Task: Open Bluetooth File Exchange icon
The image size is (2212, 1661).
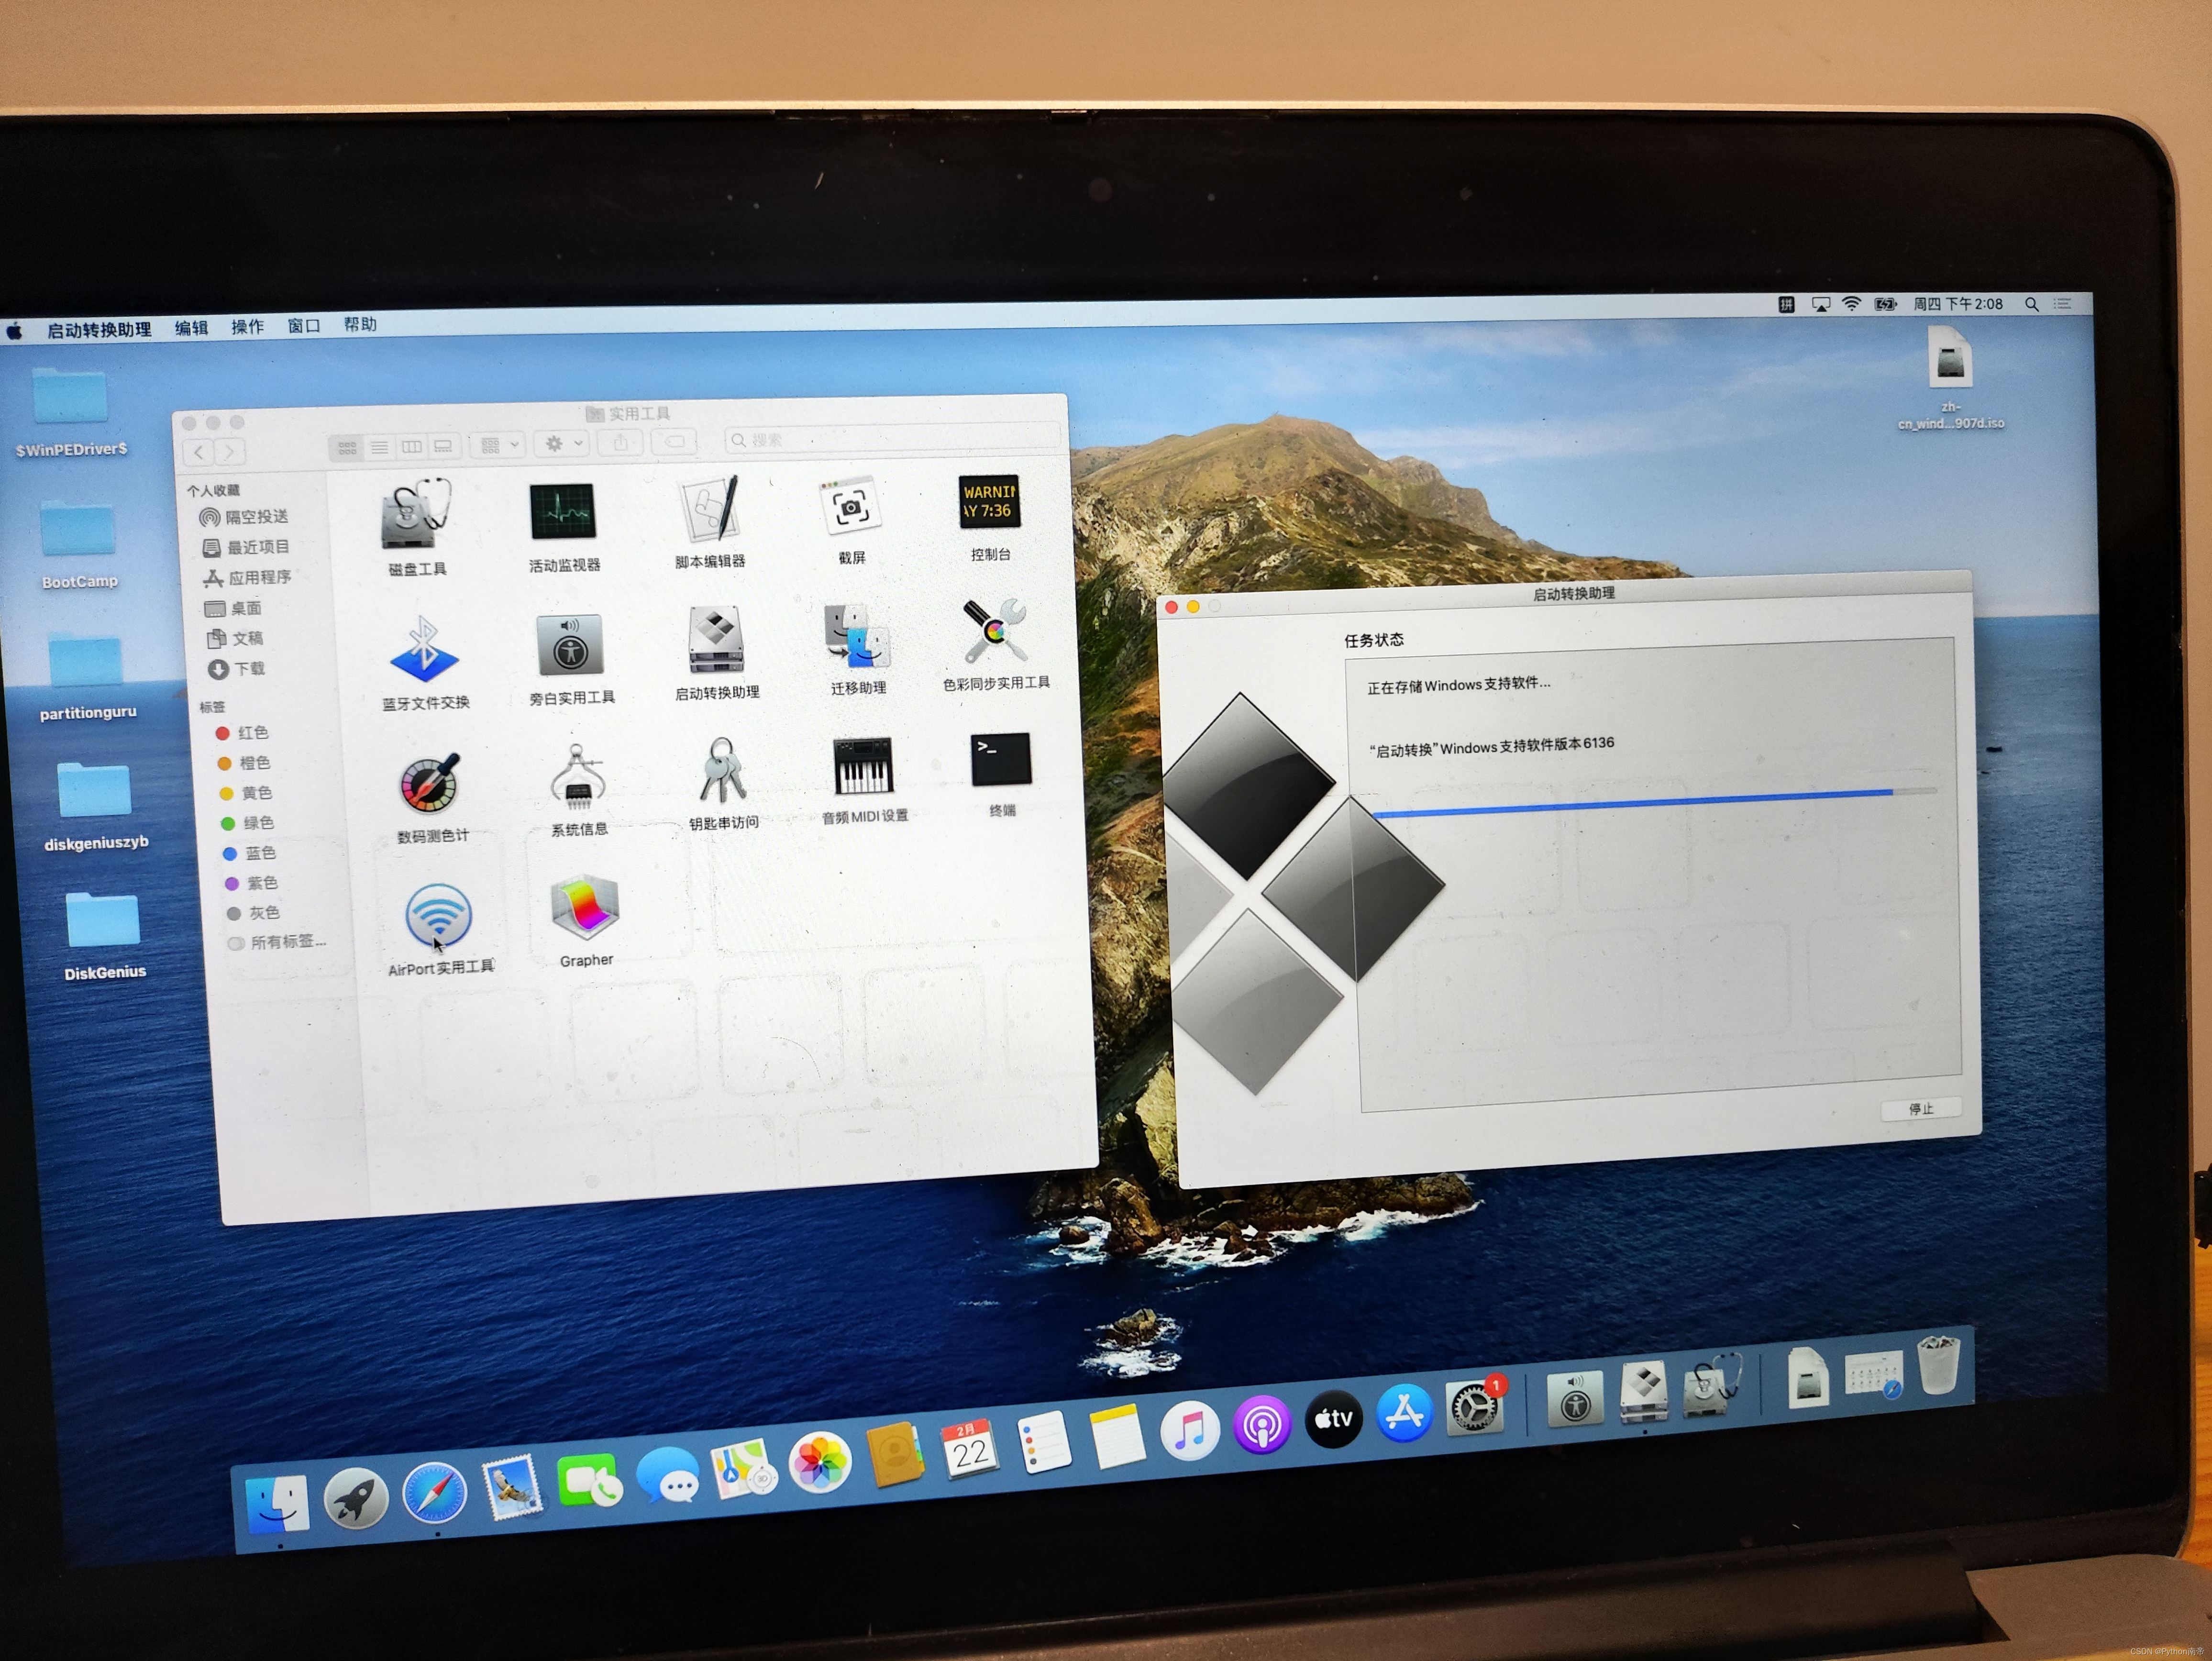Action: pos(424,649)
